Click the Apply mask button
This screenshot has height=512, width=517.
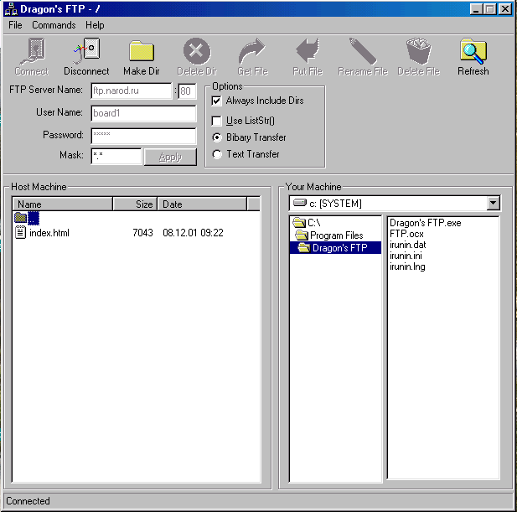tap(170, 157)
